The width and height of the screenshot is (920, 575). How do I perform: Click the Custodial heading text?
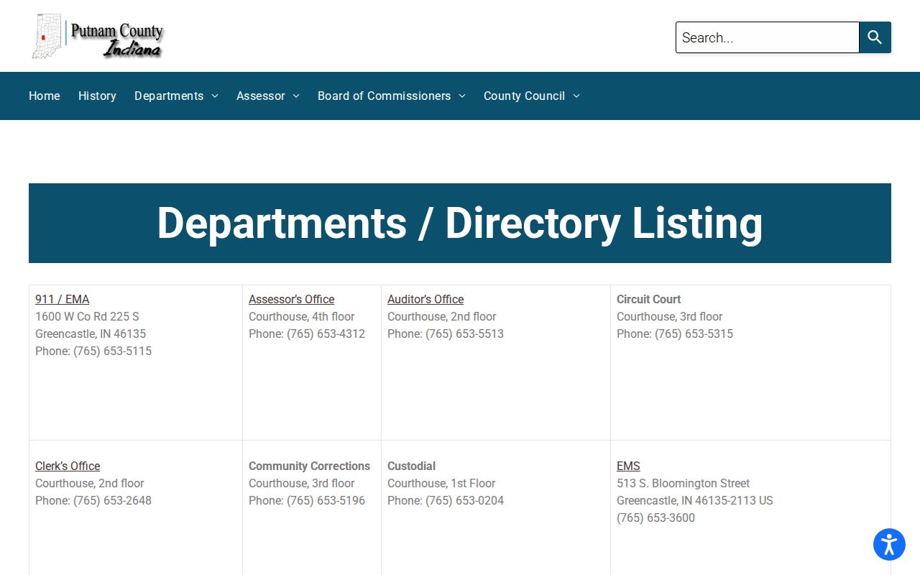[411, 466]
